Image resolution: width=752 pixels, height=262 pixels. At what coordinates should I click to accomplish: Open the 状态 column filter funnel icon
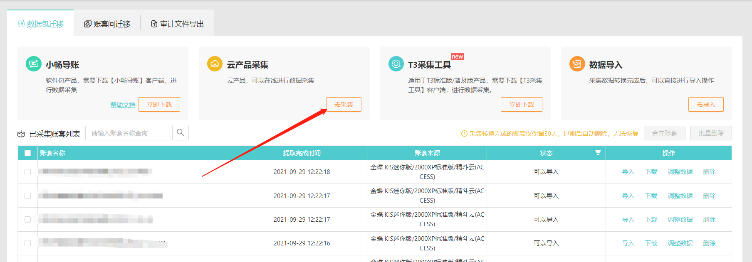(598, 153)
